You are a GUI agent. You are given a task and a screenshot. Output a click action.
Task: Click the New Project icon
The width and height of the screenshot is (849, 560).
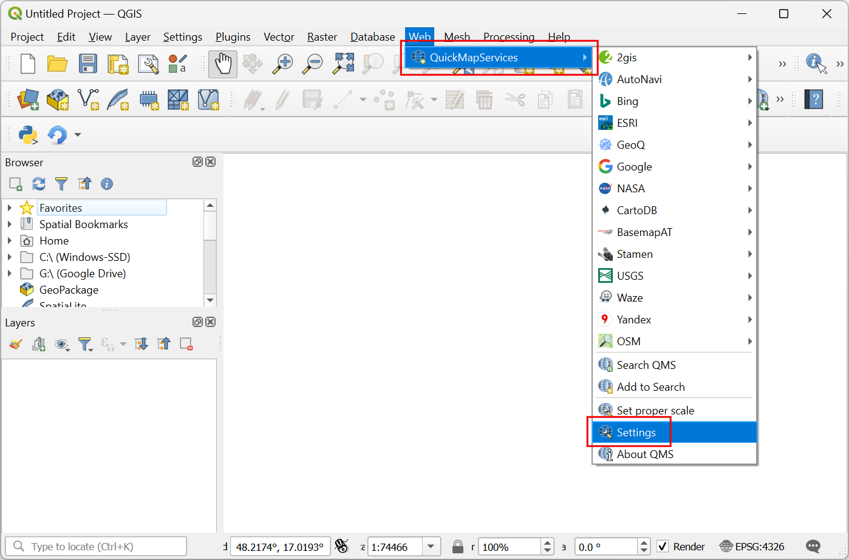coord(28,64)
